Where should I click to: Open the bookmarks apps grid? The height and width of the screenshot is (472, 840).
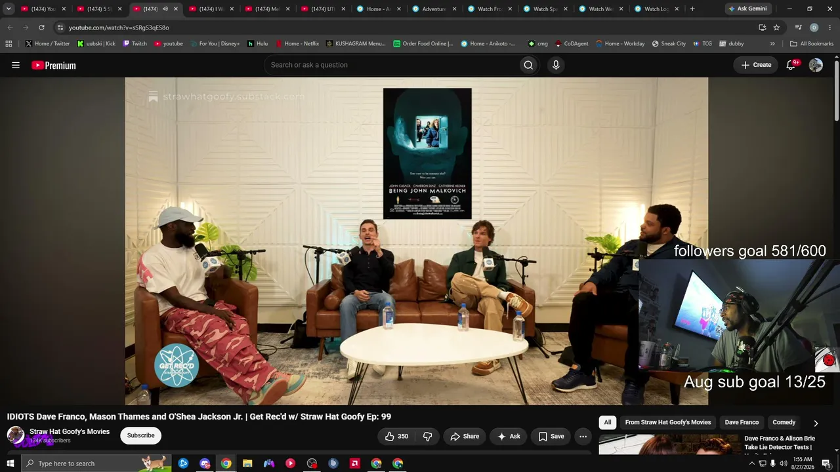9,44
